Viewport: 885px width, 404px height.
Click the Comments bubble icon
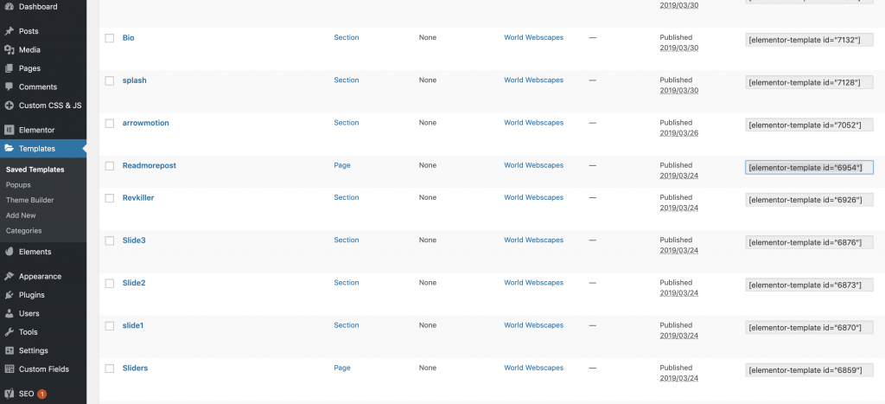9,87
